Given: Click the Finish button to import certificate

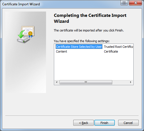Looking at the screenshot, I should [104, 123].
